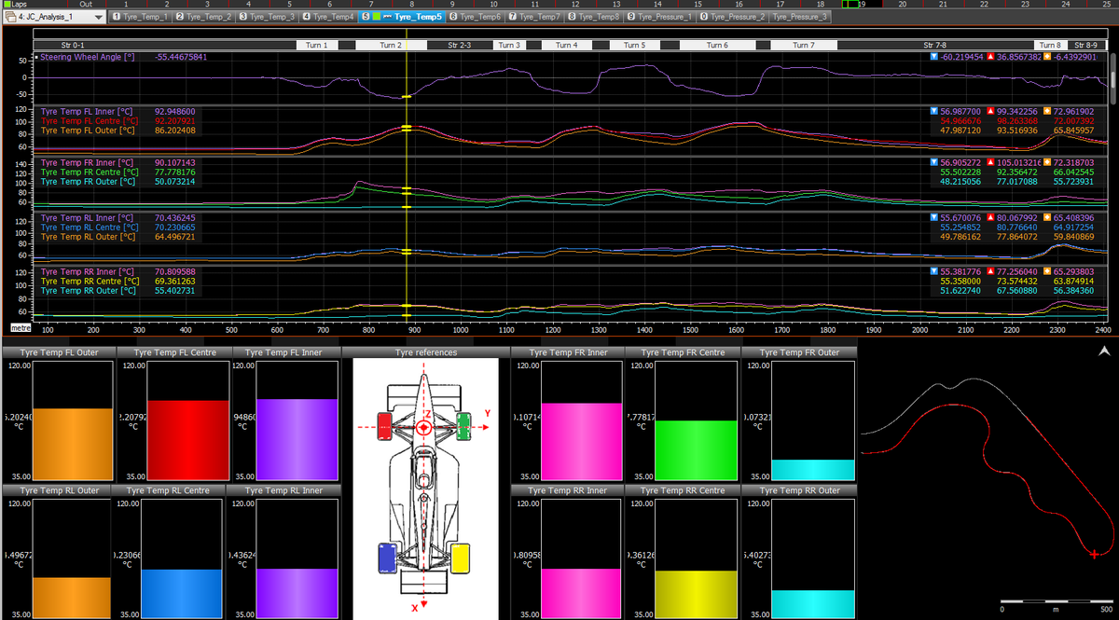
Task: Switch to the Tyre_Temp_2 tab
Action: [x=203, y=17]
